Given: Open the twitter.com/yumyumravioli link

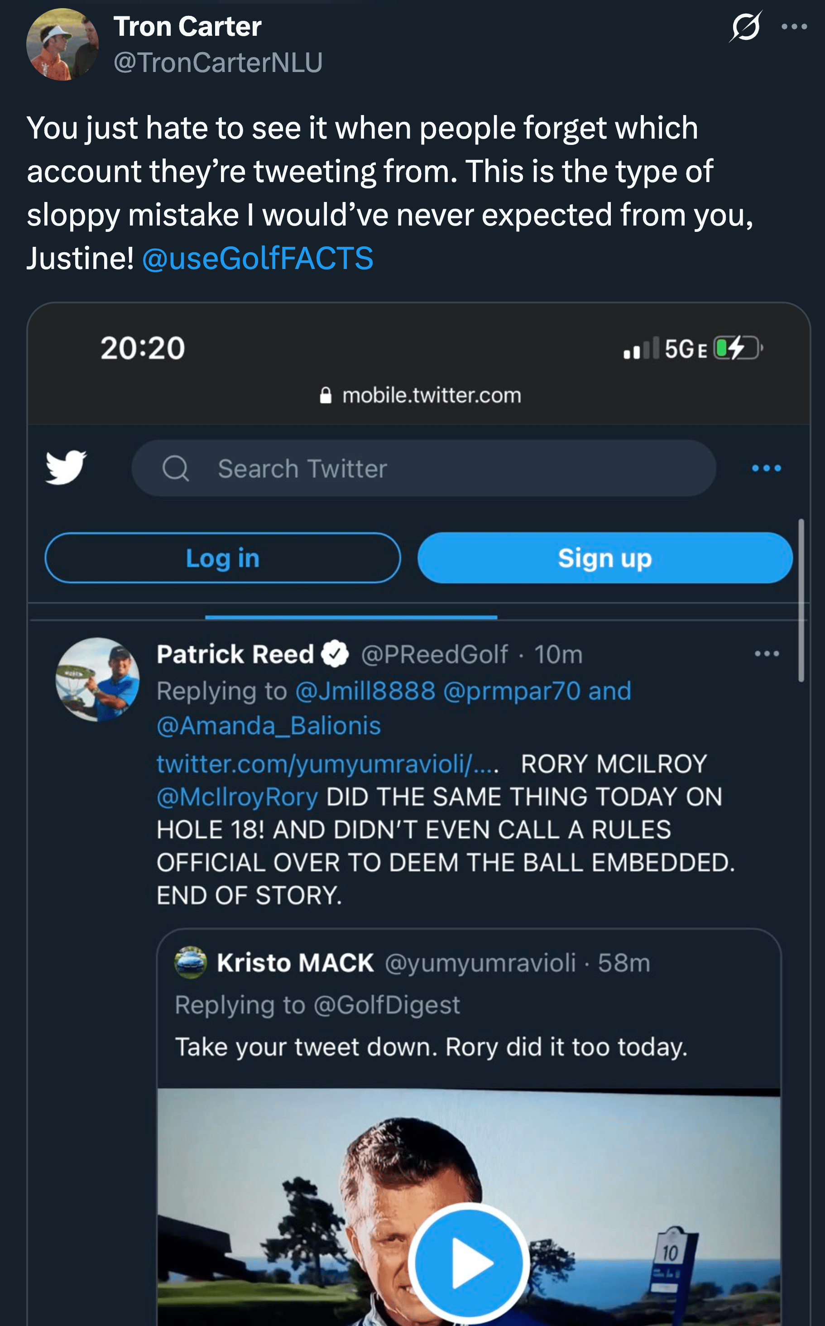Looking at the screenshot, I should click(327, 764).
